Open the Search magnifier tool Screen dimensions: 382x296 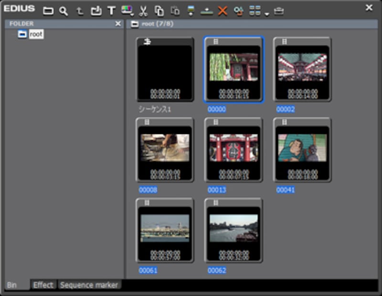tap(64, 10)
